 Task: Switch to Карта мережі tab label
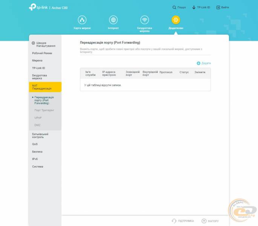[82, 28]
